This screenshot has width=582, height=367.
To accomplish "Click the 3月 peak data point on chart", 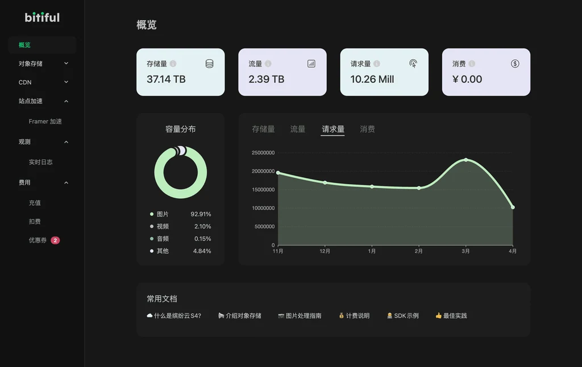I will (466, 160).
